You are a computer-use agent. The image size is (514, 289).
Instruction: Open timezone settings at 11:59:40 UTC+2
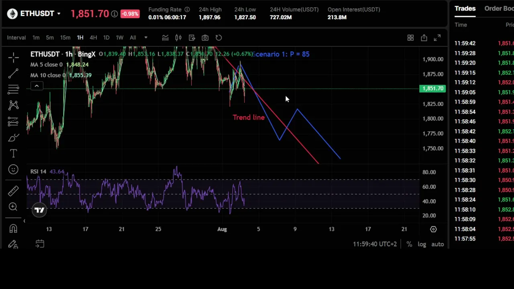coord(375,244)
